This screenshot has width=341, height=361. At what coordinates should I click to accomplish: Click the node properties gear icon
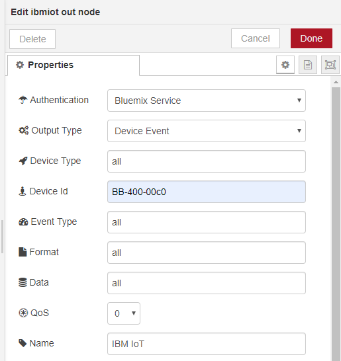point(285,65)
